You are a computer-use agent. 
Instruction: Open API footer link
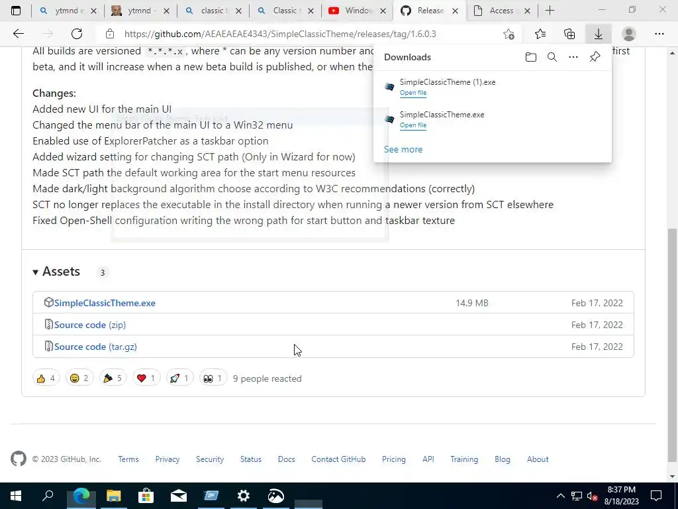tap(428, 459)
